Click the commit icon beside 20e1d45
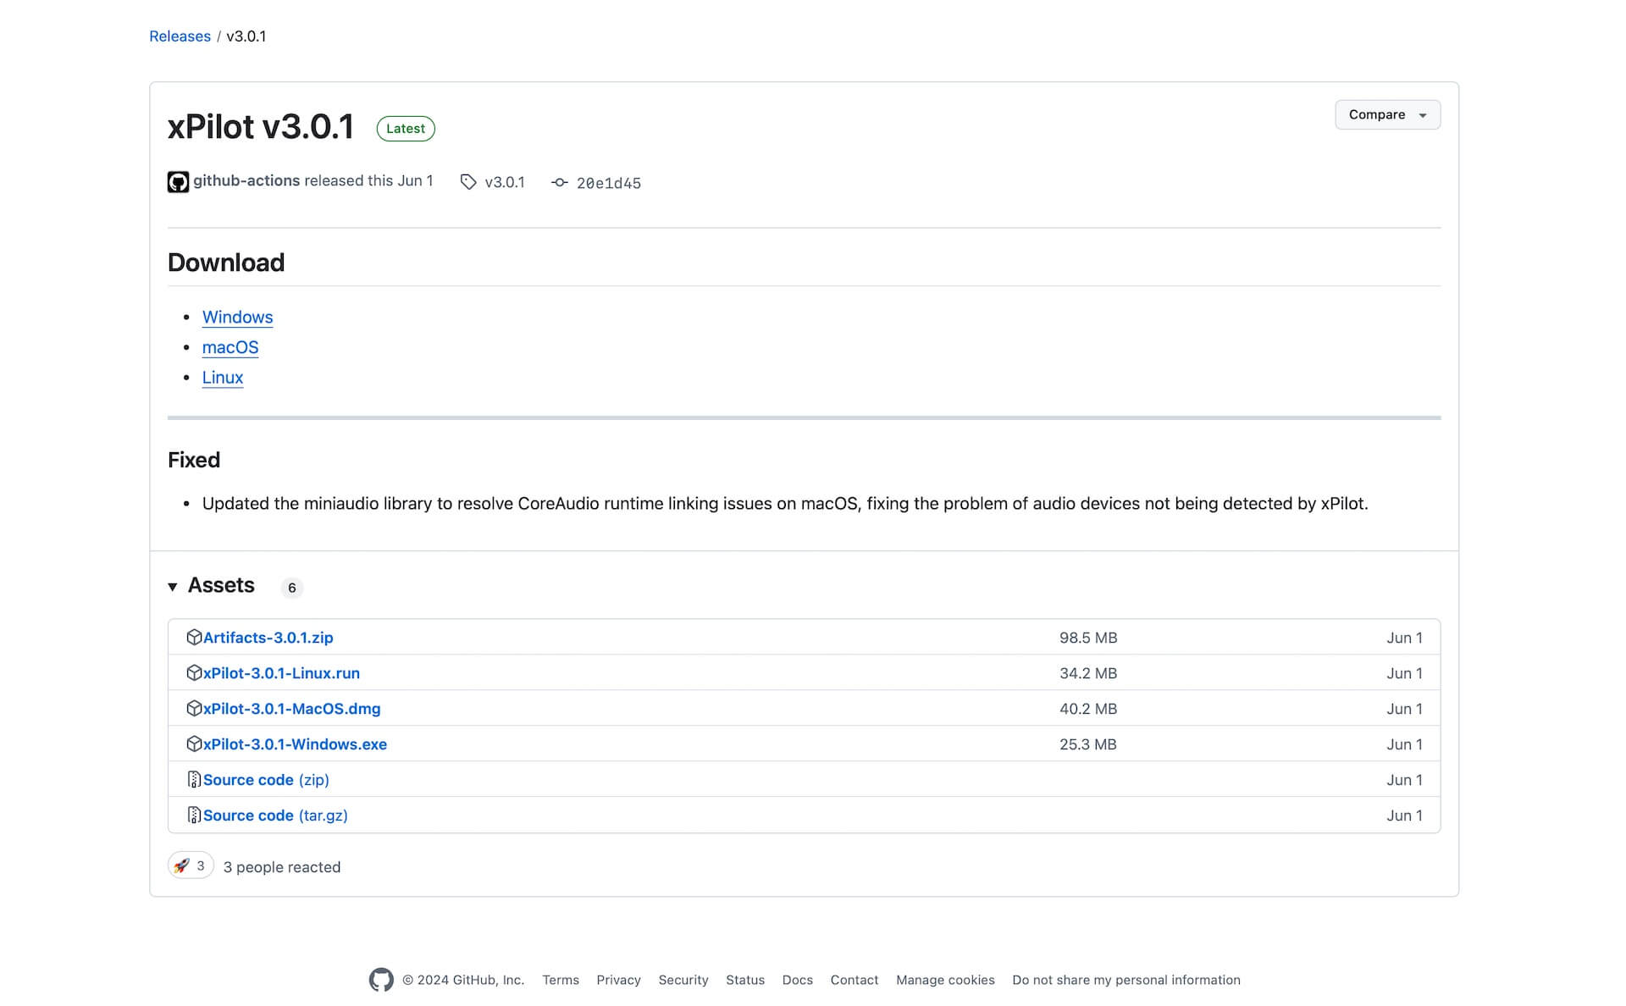The width and height of the screenshot is (1626, 1006). coord(559,183)
